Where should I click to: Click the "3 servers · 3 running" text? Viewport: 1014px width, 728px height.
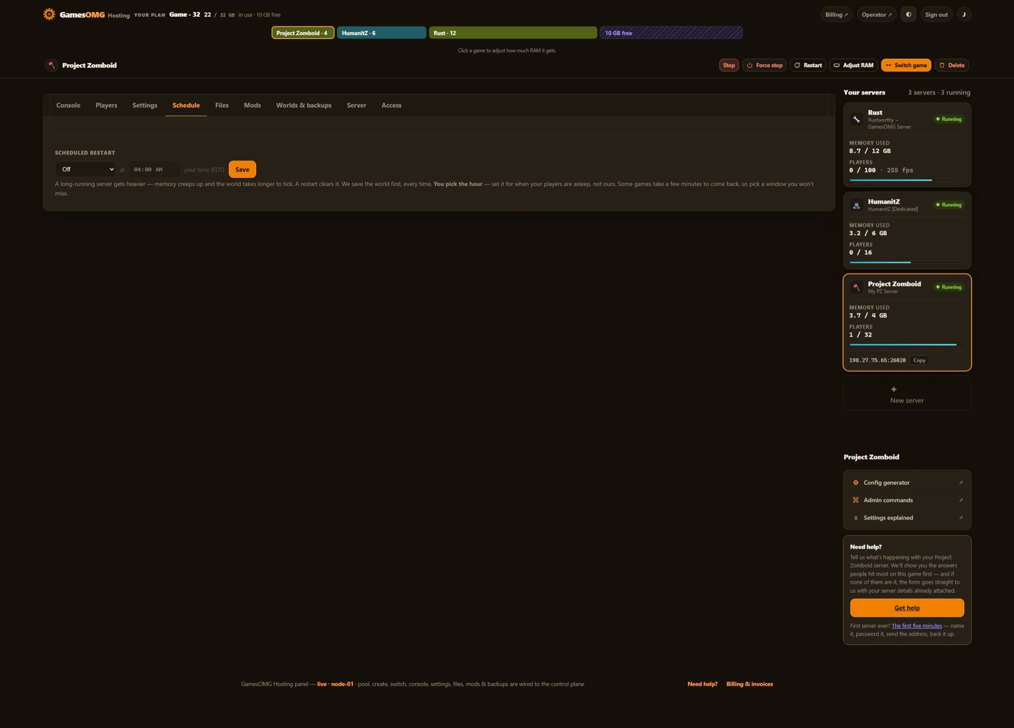(x=939, y=92)
